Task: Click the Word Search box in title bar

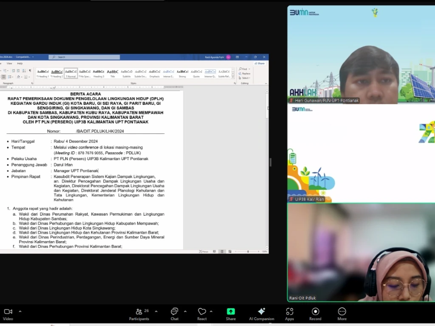Action: coord(84,57)
